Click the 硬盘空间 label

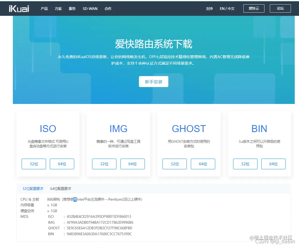pos(27,211)
